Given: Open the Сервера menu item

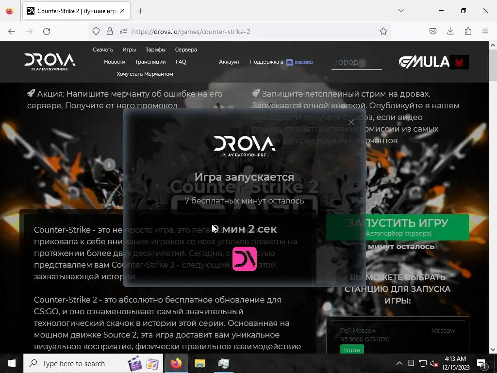Looking at the screenshot, I should coord(186,50).
